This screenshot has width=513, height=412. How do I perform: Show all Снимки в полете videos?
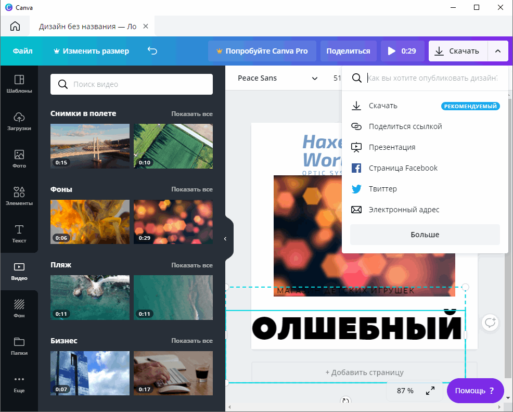pos(192,114)
